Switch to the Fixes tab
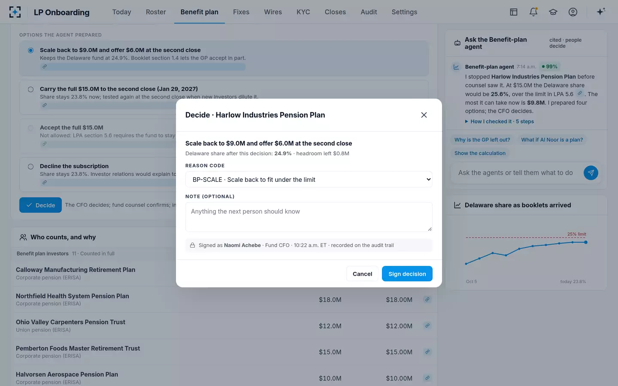The image size is (618, 386). (241, 12)
